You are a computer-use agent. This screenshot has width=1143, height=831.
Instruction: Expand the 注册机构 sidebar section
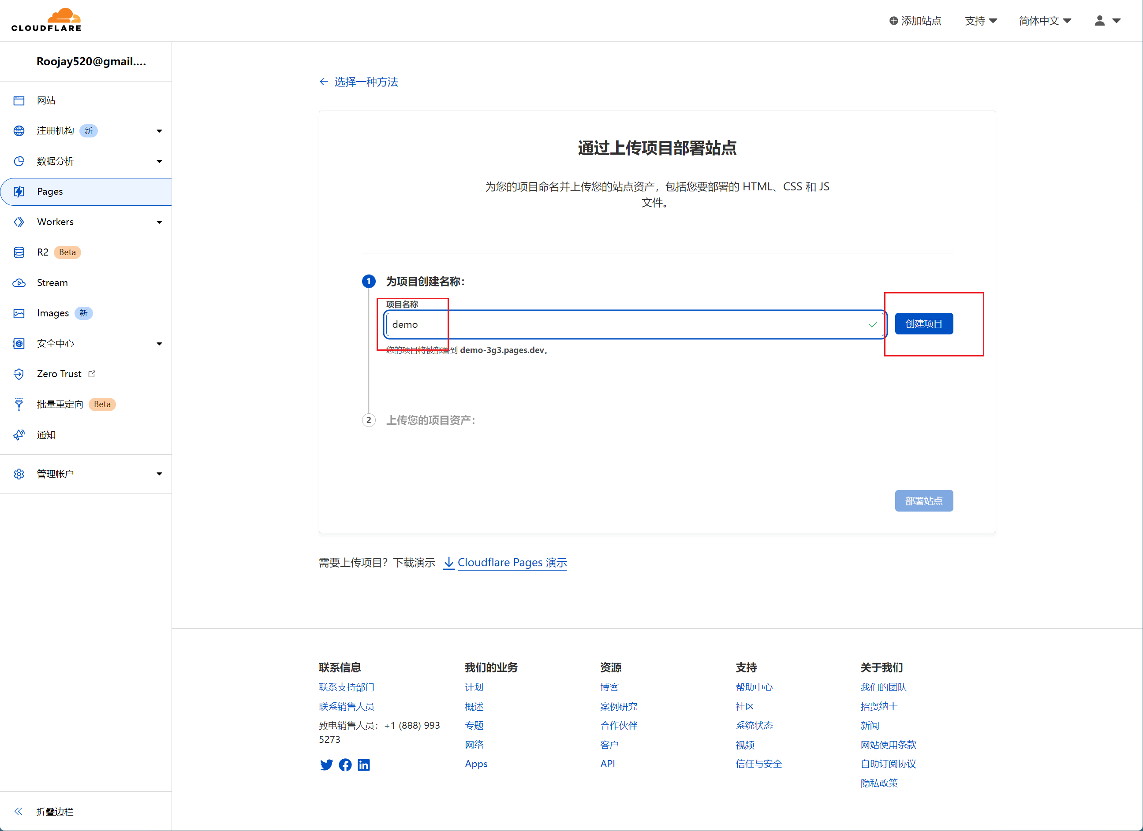[x=159, y=131]
